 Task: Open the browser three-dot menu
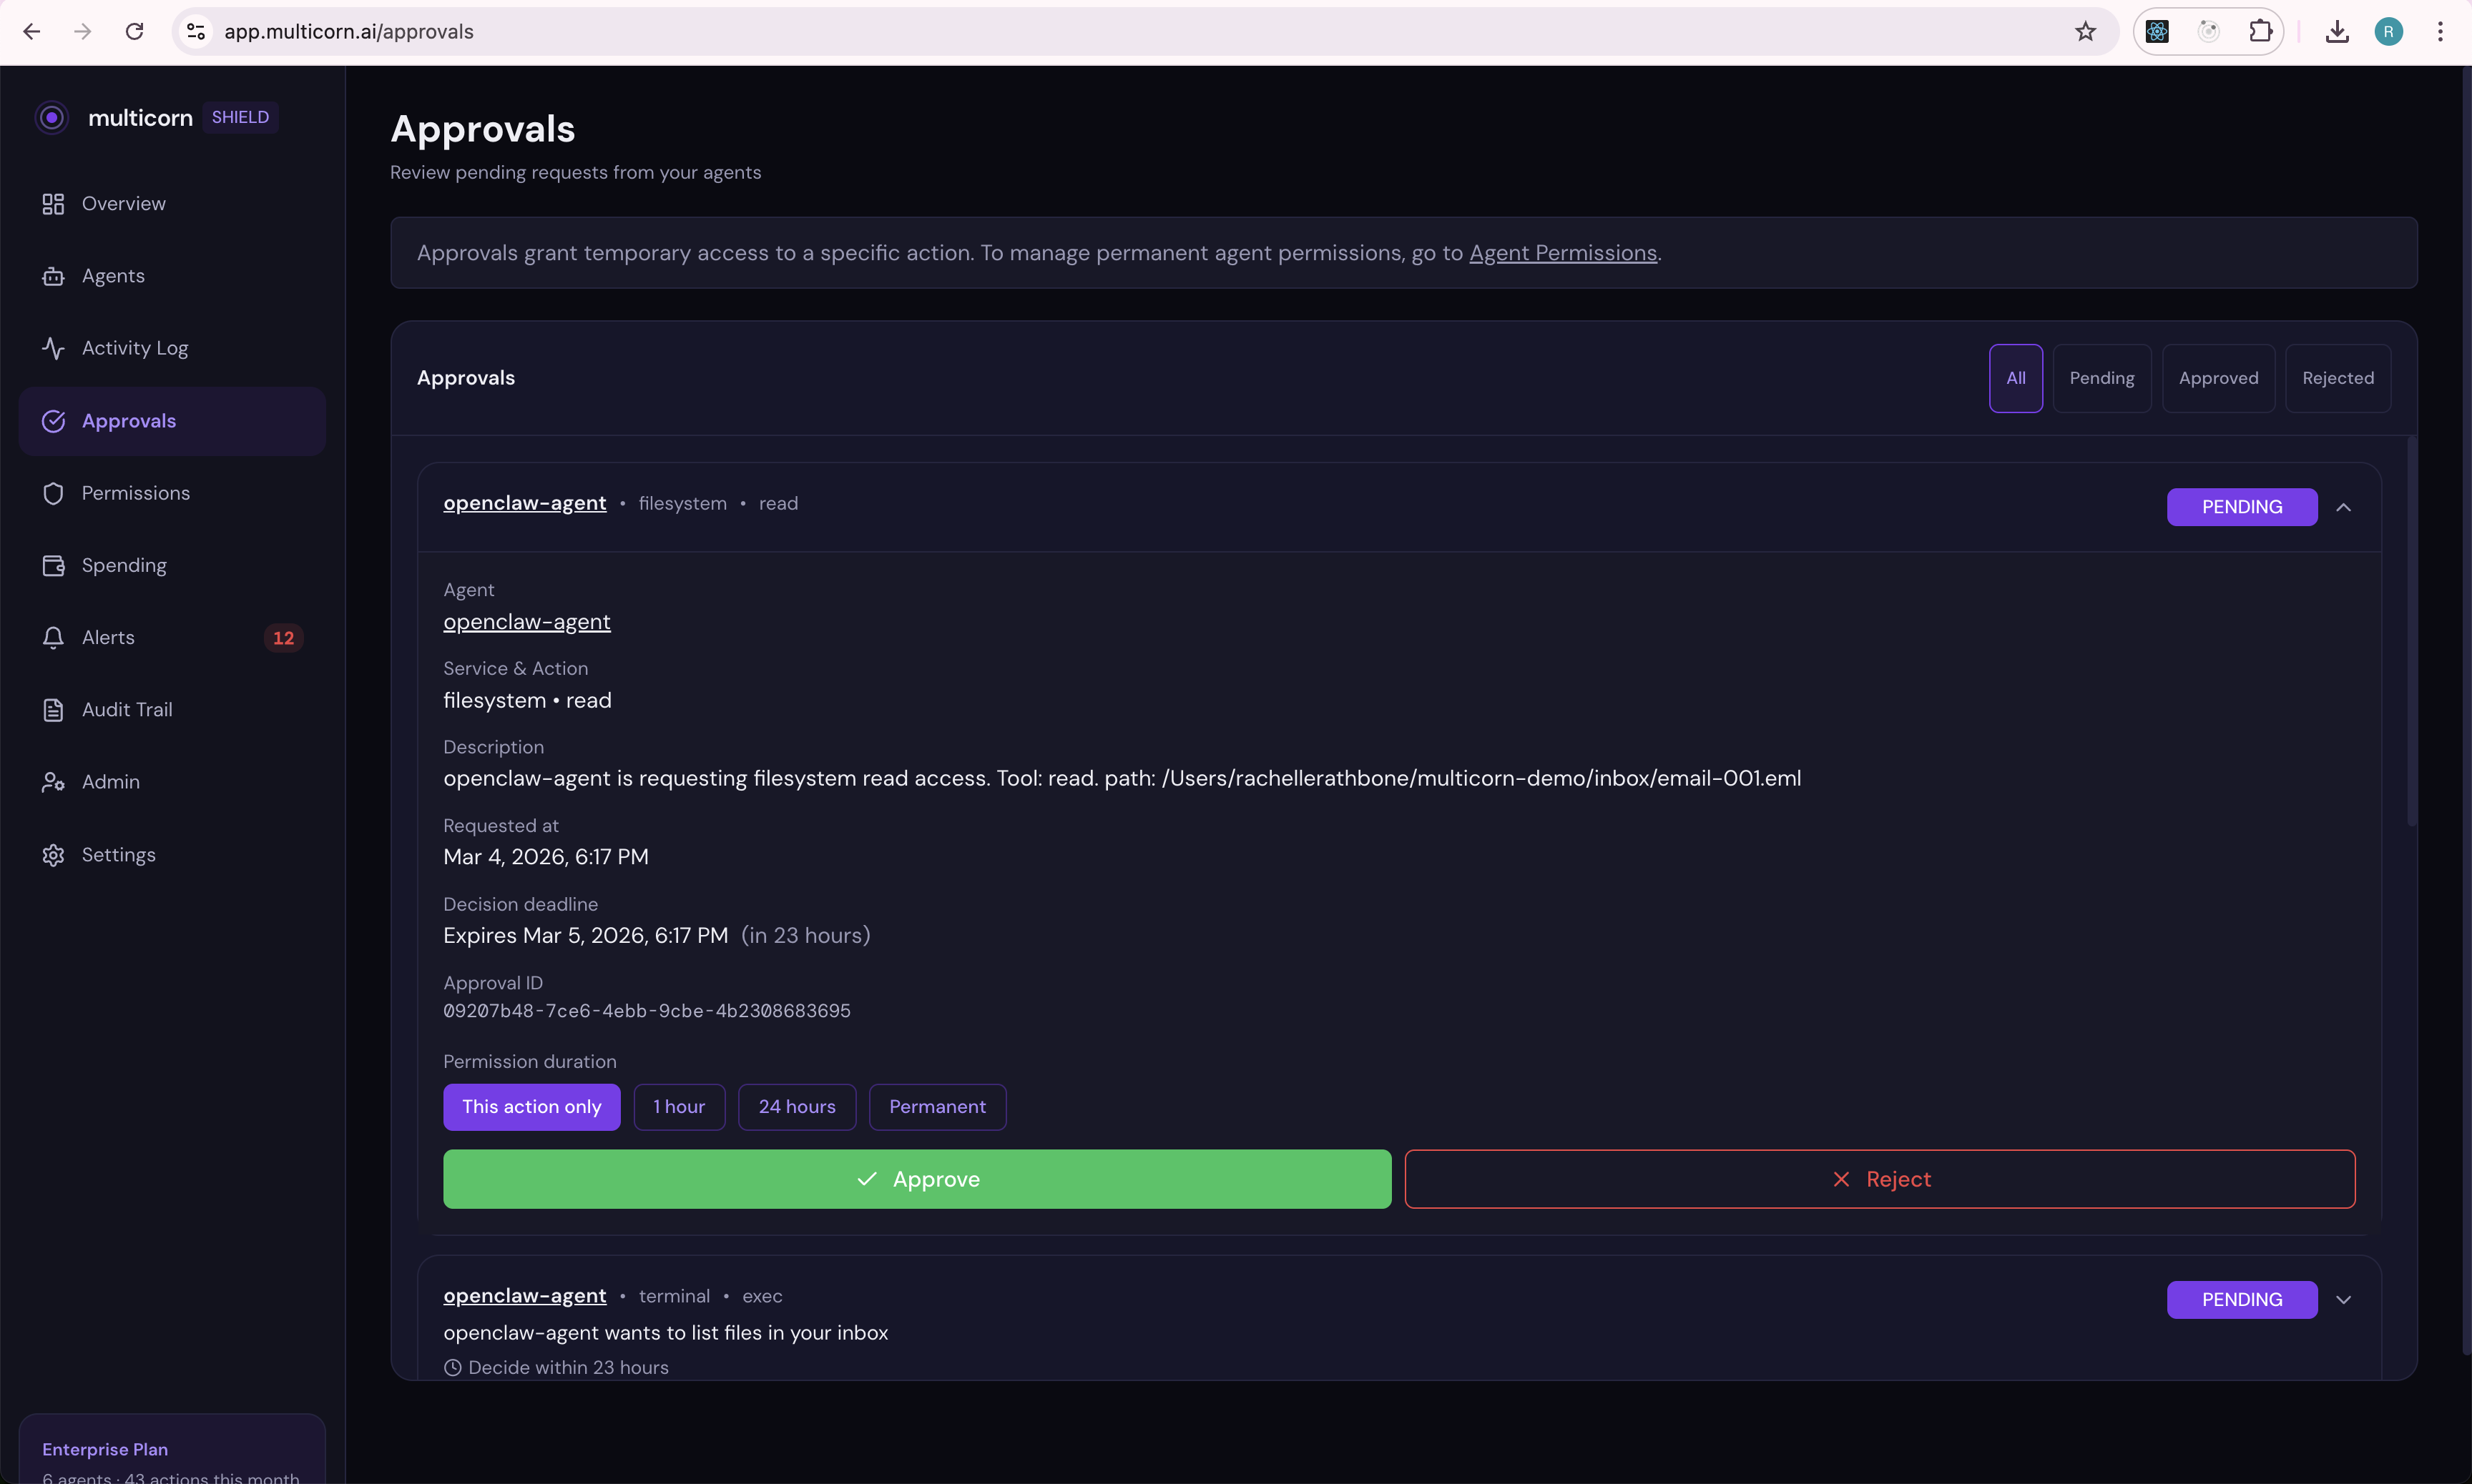(x=2441, y=31)
